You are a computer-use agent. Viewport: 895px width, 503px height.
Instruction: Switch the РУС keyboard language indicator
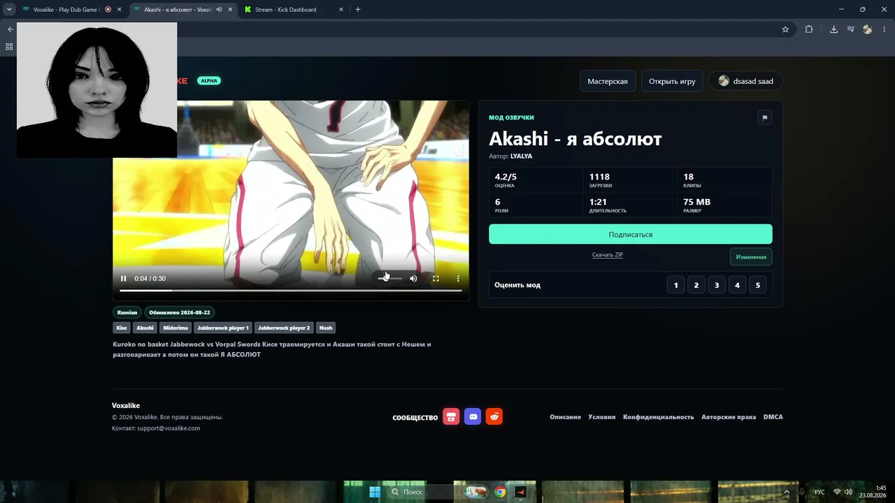(x=819, y=492)
